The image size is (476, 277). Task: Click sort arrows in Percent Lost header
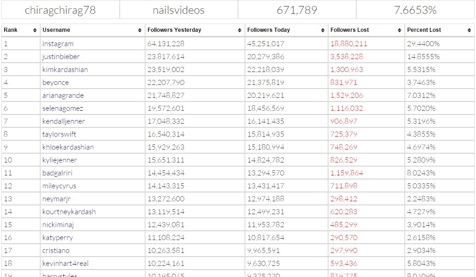point(470,30)
